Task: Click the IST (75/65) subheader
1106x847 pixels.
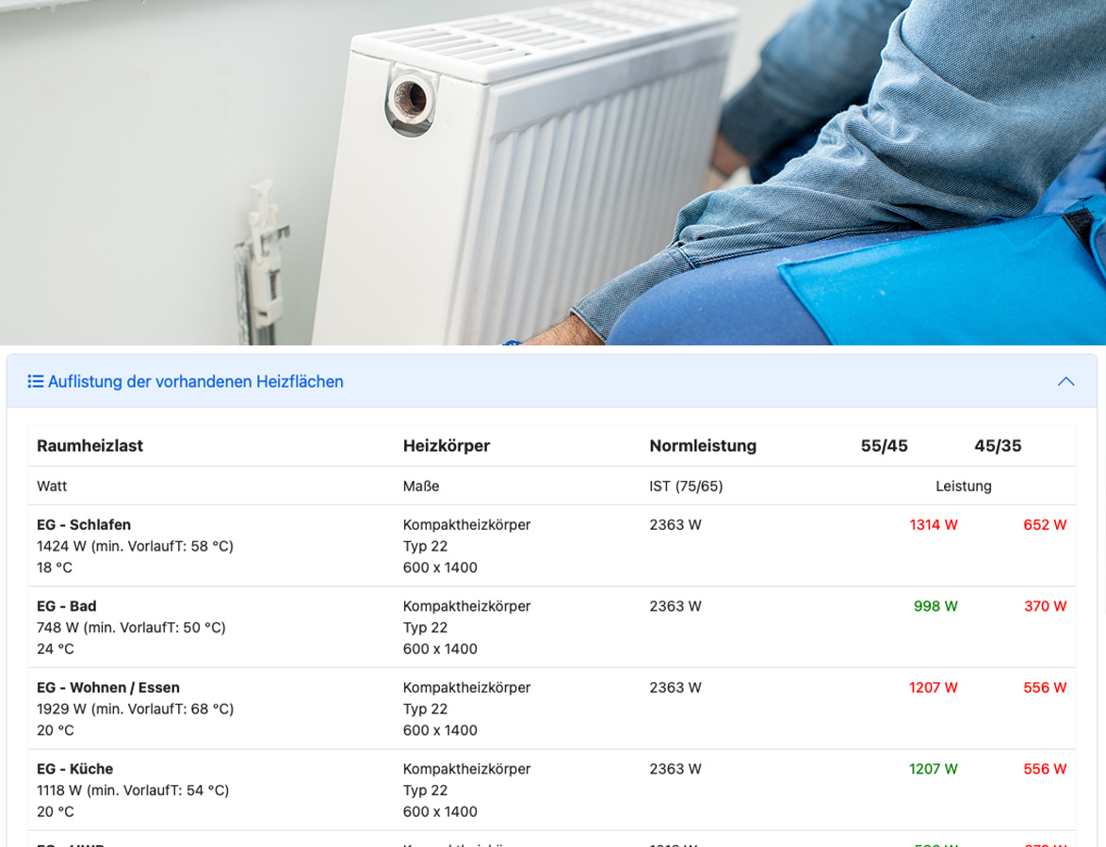Action: 686,487
